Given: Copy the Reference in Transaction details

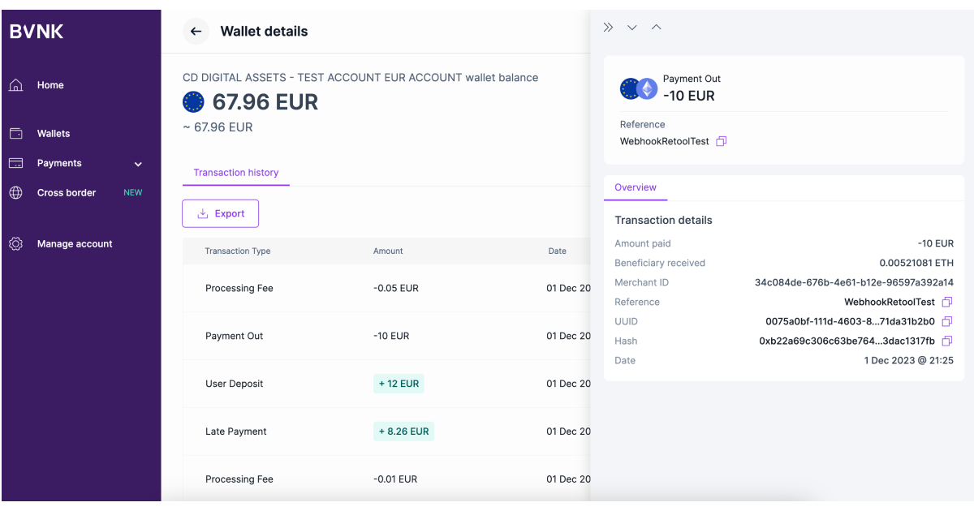Looking at the screenshot, I should (x=946, y=302).
